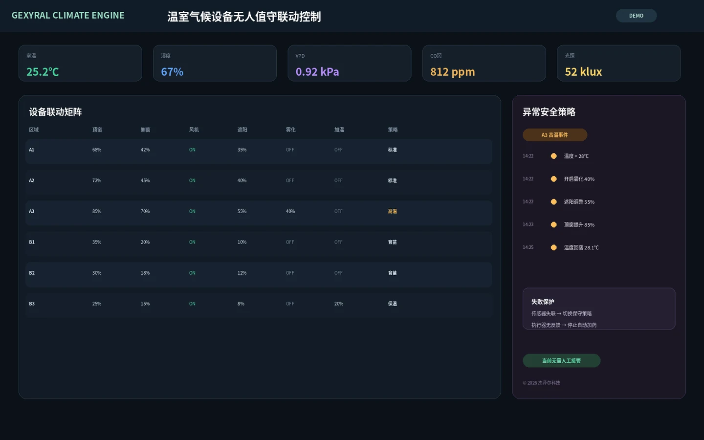Select the 温度回落 28.1°C event dot

coord(553,248)
